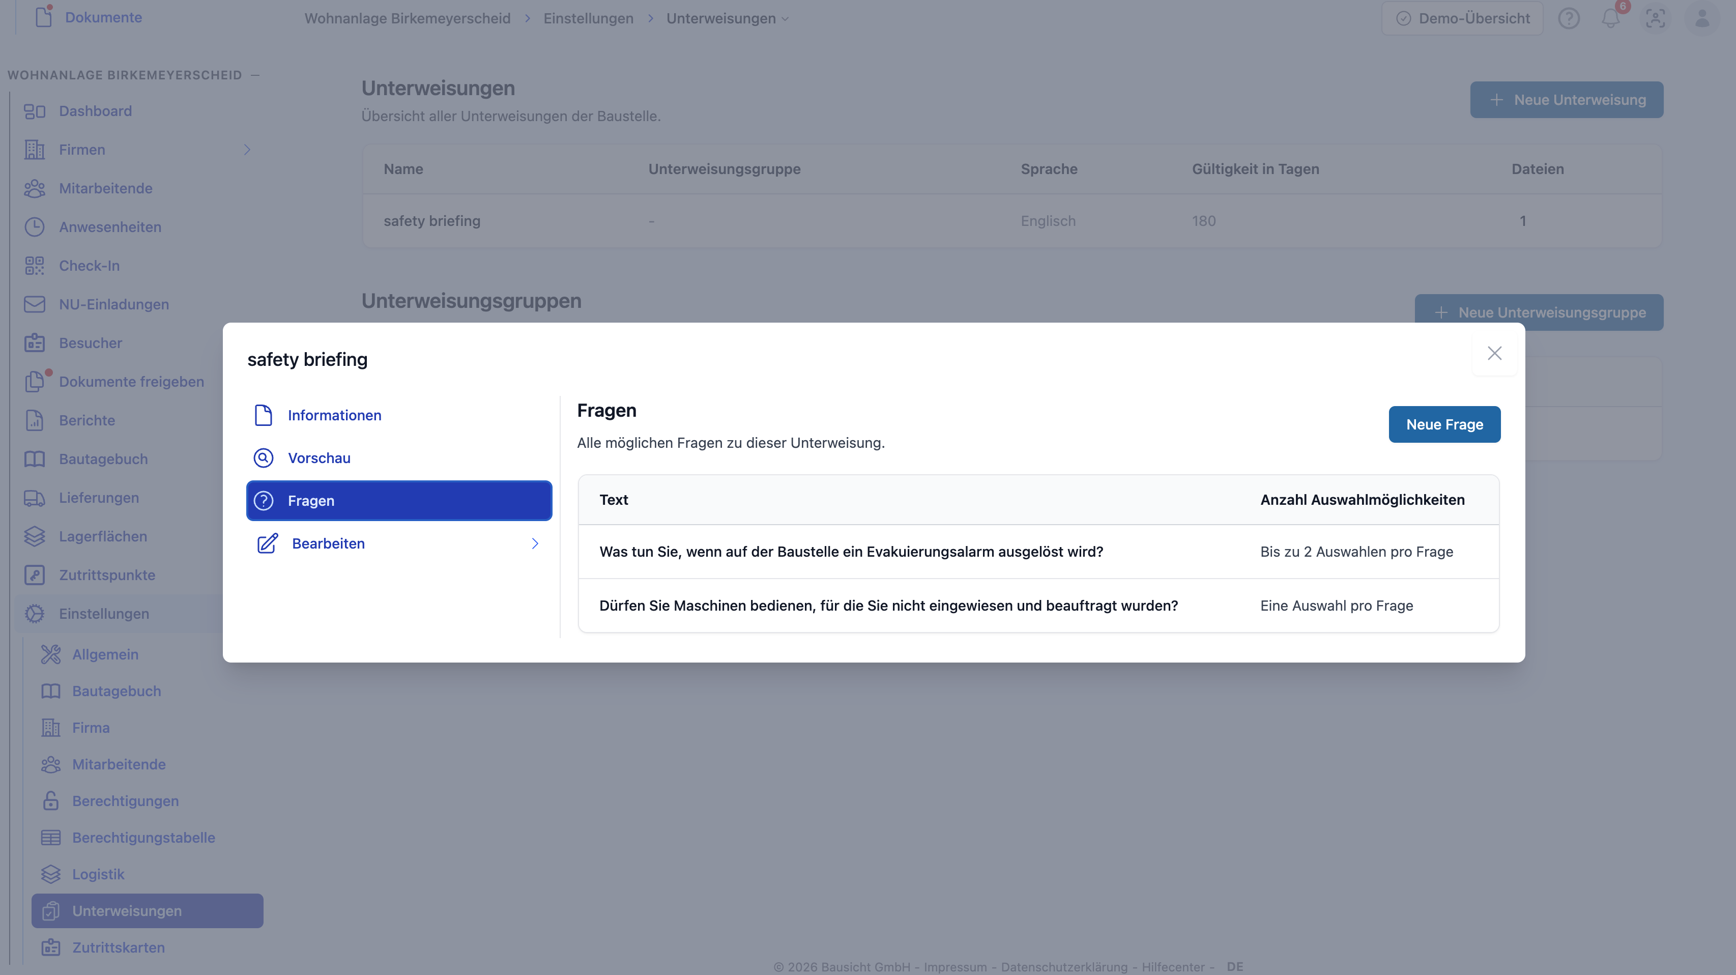
Task: Click the Neue Frage button
Action: 1444,424
